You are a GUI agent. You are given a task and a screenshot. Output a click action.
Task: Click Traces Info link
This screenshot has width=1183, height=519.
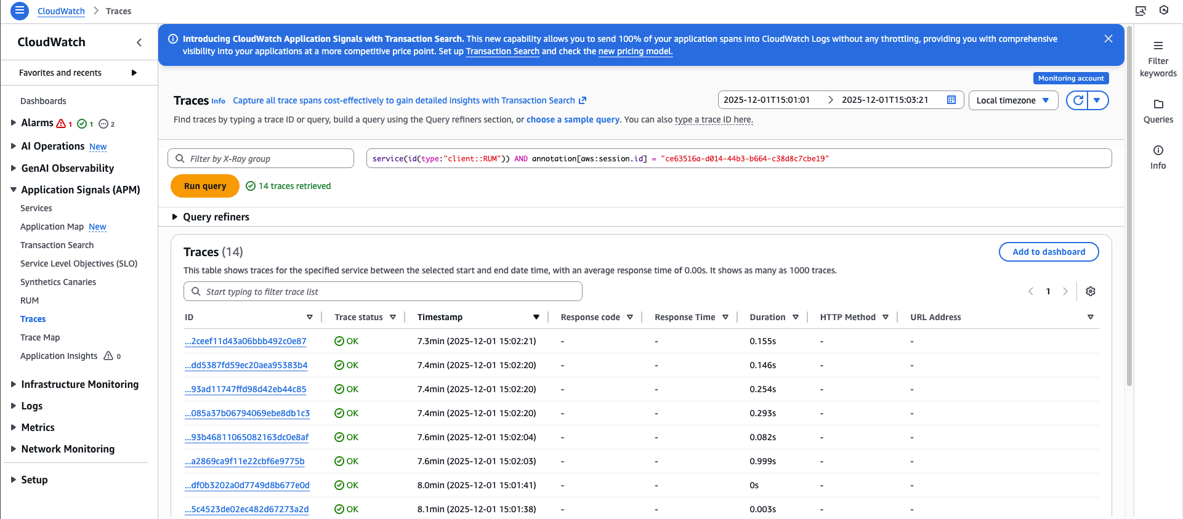coord(218,101)
